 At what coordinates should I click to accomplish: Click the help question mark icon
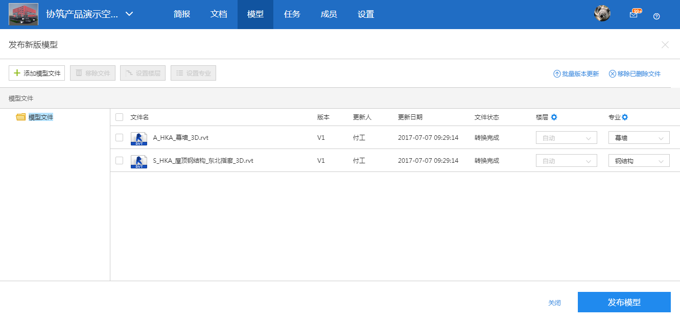pyautogui.click(x=656, y=16)
